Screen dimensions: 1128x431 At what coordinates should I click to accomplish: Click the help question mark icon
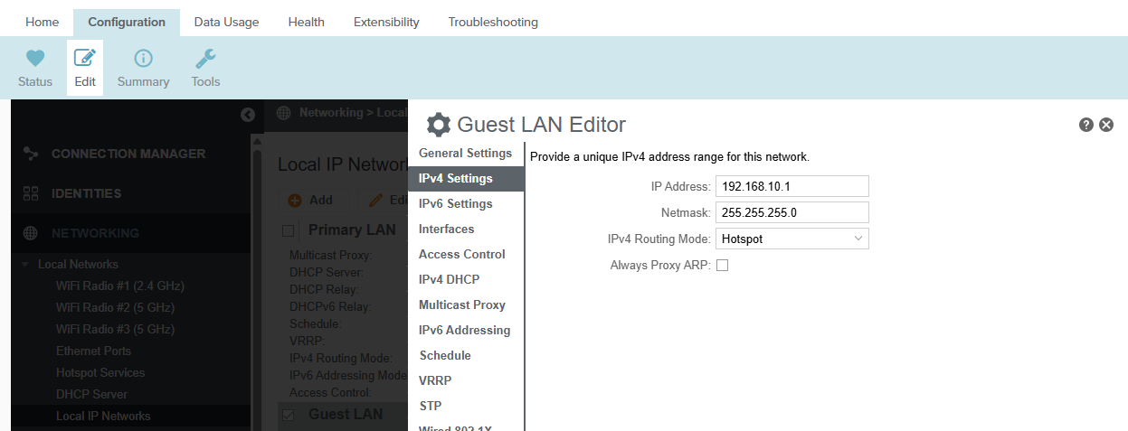[1086, 125]
